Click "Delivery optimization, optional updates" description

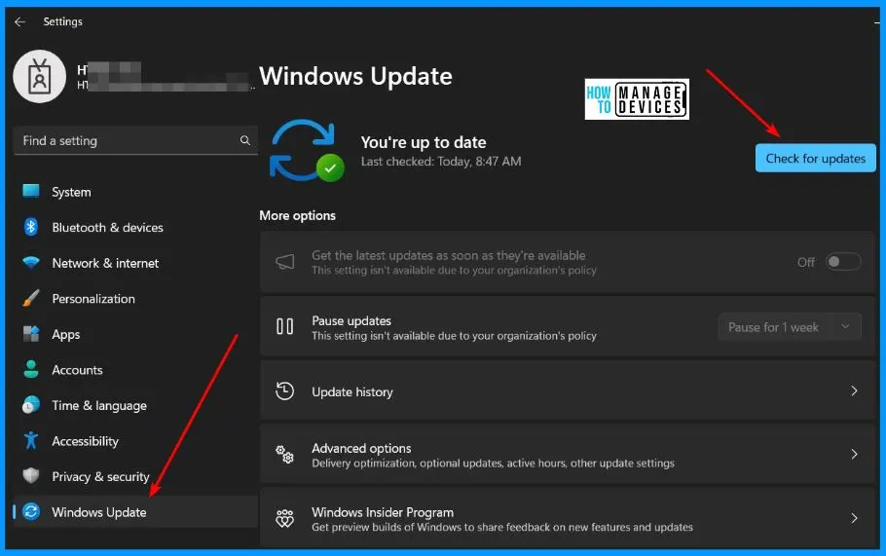(x=493, y=463)
